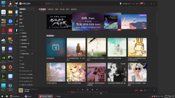Switch to mini player mode
The image size is (175, 98).
(x=145, y=4)
